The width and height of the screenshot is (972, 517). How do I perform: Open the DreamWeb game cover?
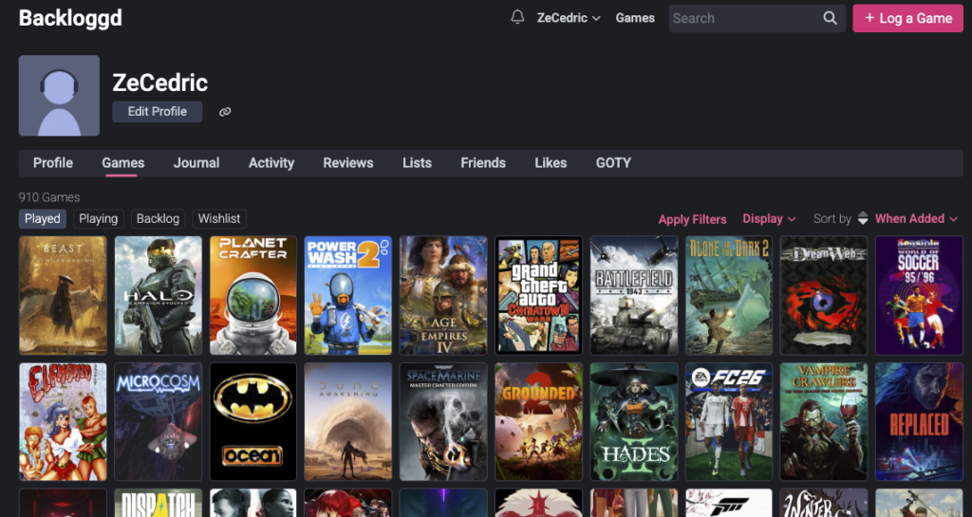click(824, 295)
